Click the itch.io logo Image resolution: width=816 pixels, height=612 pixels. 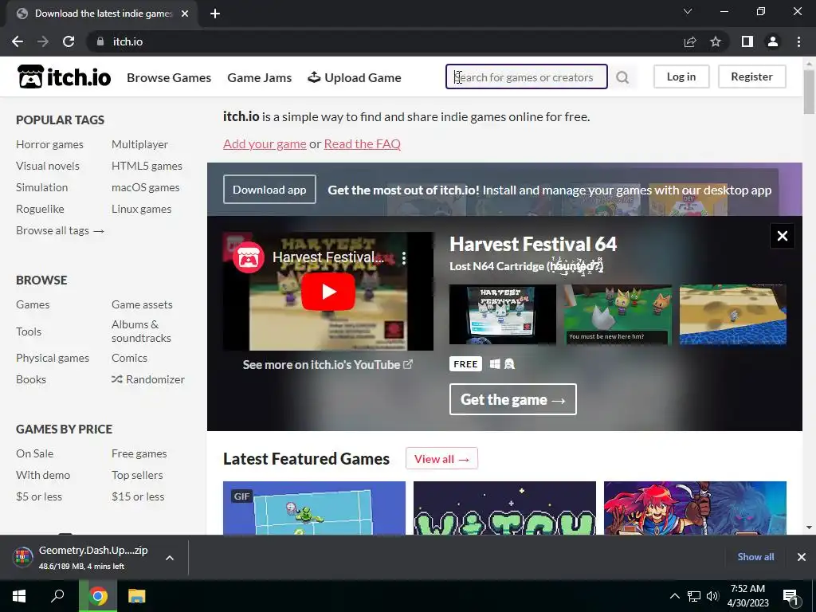64,77
